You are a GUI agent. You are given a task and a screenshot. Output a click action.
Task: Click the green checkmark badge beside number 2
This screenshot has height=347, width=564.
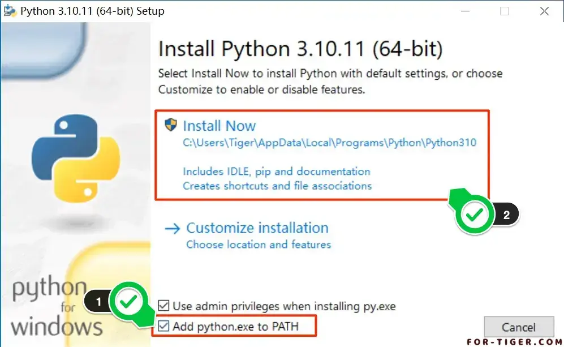[x=476, y=215]
